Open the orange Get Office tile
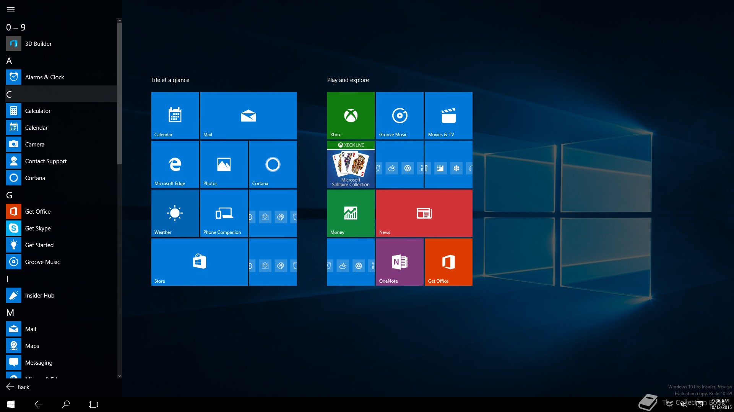The image size is (734, 412). click(x=449, y=262)
